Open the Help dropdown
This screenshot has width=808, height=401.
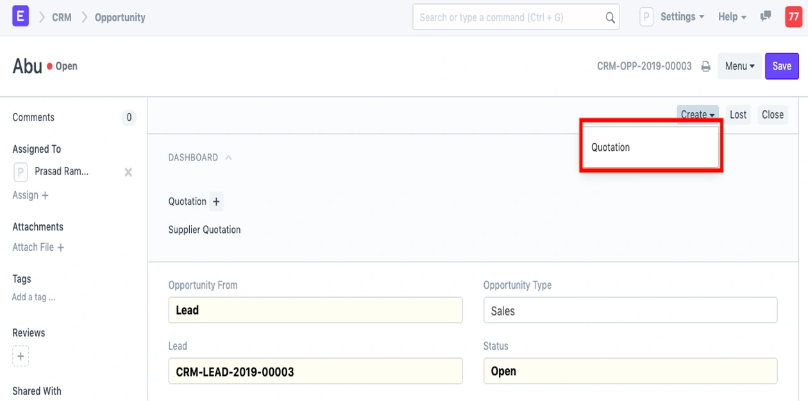(732, 17)
